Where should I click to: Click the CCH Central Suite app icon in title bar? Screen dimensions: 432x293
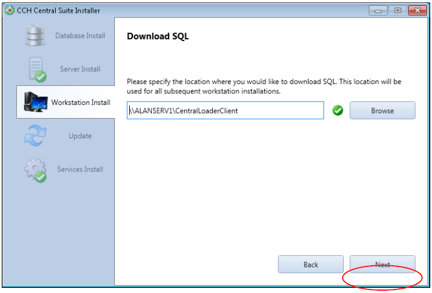10,10
